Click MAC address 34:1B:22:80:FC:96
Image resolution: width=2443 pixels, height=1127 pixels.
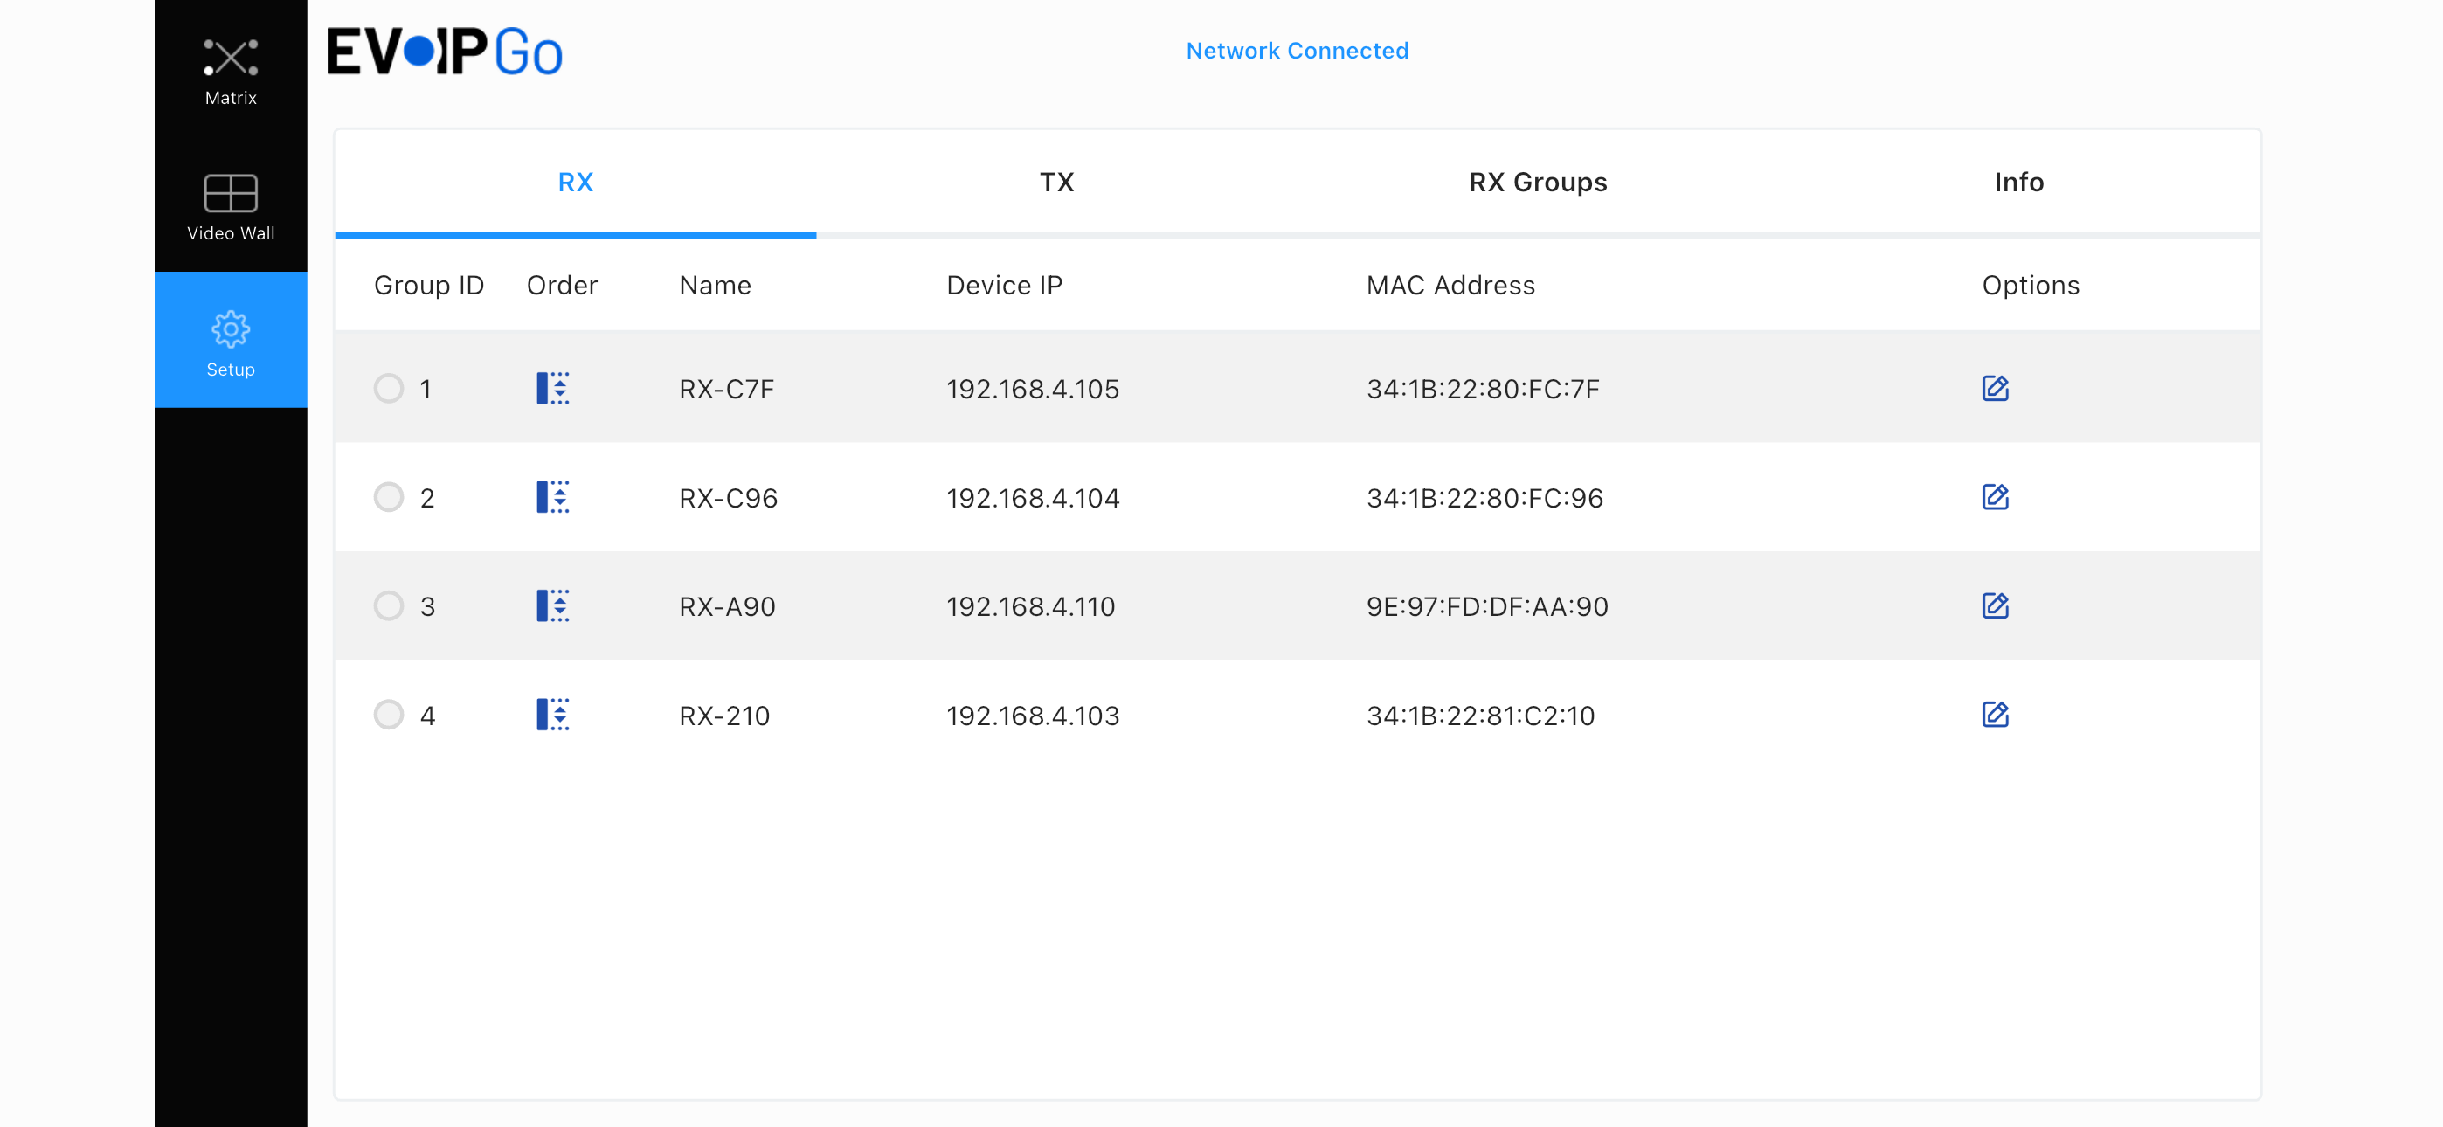1485,498
